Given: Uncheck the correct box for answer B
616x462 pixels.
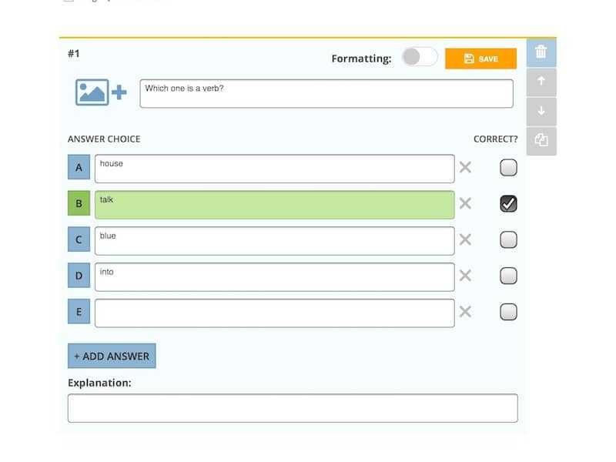Looking at the screenshot, I should pyautogui.click(x=508, y=203).
